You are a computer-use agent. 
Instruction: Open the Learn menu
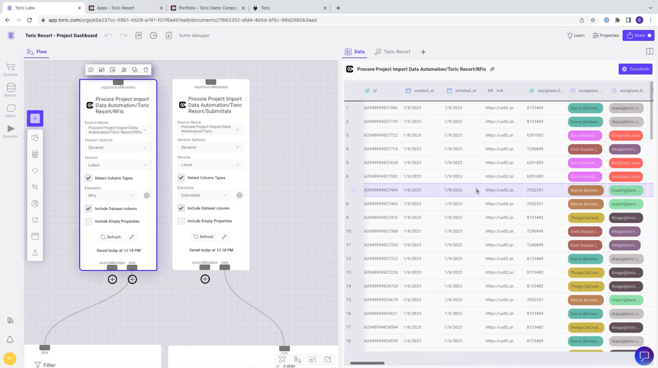(576, 35)
